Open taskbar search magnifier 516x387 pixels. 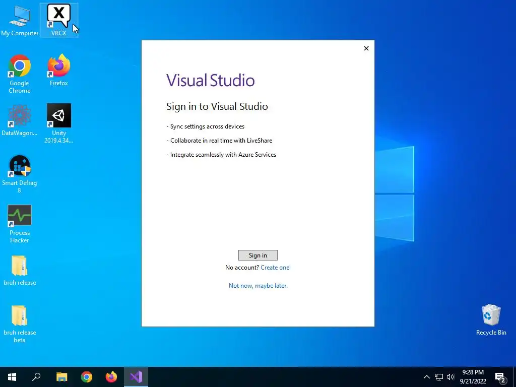point(36,377)
